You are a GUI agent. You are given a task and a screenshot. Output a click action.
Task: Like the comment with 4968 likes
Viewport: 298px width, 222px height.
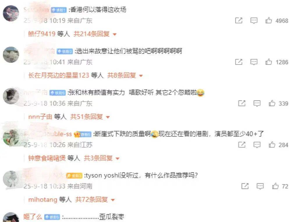(269, 20)
